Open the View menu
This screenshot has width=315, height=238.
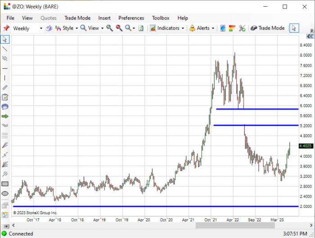27,18
